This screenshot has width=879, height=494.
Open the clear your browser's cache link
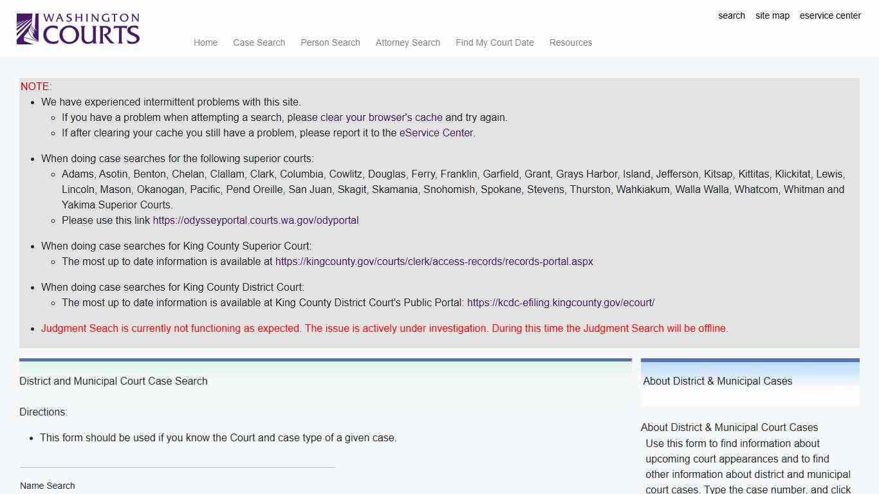tap(381, 117)
